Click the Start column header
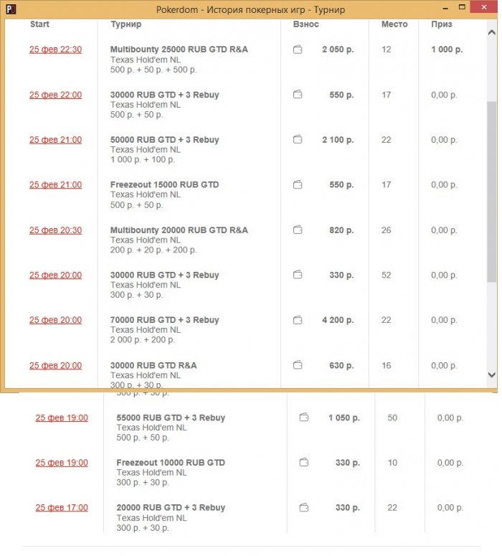Viewport: 502px width, 556px height. (39, 24)
